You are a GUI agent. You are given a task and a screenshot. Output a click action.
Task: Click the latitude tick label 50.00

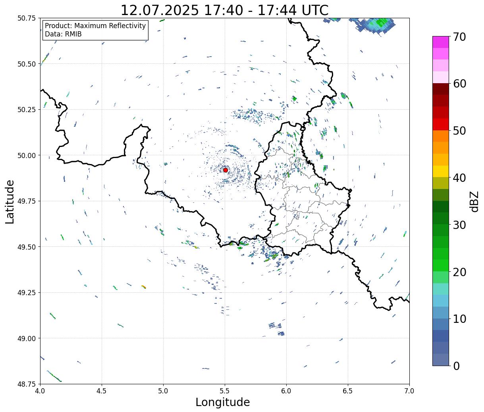click(x=26, y=155)
